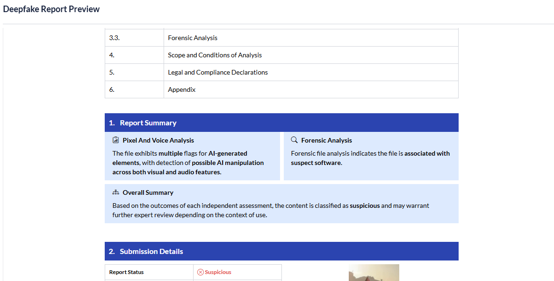The image size is (554, 281).
Task: Click the red Suspicious status label
Action: click(218, 272)
